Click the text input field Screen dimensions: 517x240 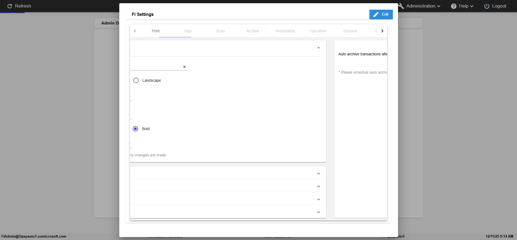[x=155, y=67]
